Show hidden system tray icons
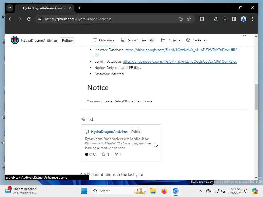This screenshot has width=263, height=197. tap(200, 191)
